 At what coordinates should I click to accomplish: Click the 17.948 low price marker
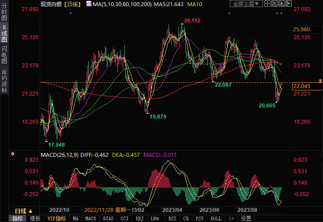click(56, 144)
